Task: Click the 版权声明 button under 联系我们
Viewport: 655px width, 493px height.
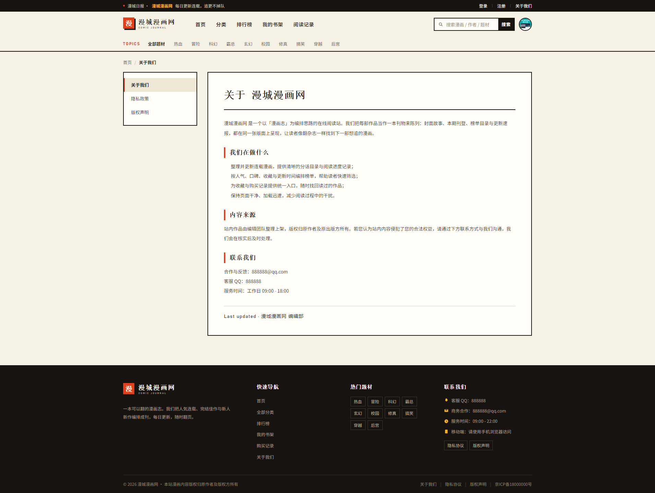Action: [481, 445]
